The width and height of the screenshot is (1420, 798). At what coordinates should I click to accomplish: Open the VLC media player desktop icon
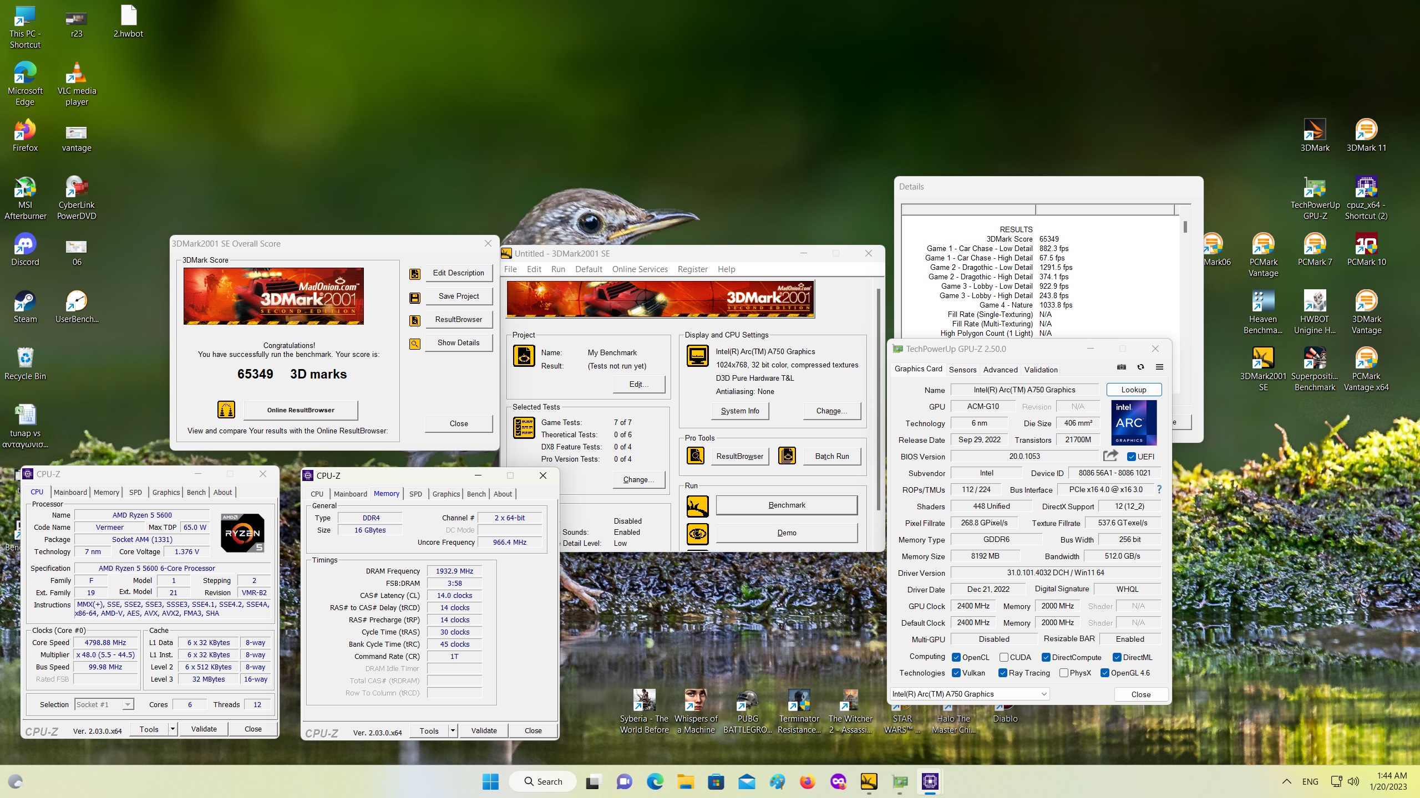tap(77, 84)
